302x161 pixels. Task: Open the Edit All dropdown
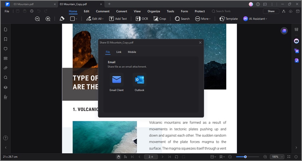pos(95,19)
